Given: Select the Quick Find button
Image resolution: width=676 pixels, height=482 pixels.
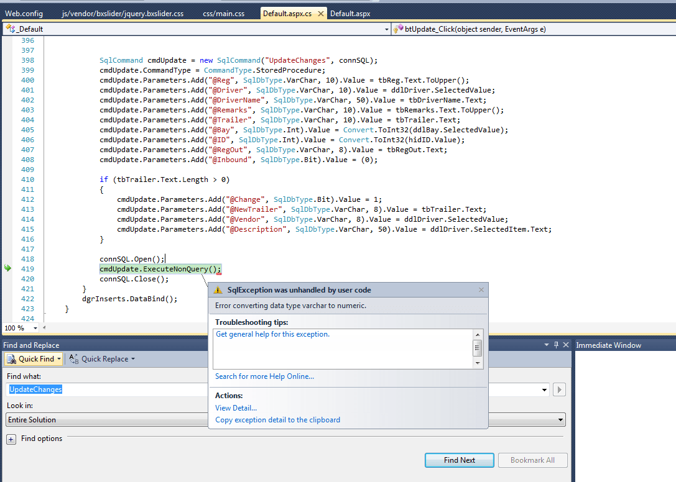Looking at the screenshot, I should point(31,359).
